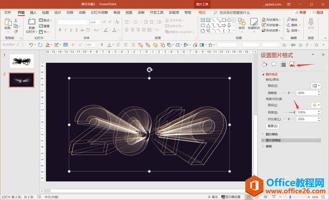Image resolution: width=329 pixels, height=200 pixels.
Task: Click the rotate handle above the picture
Action: tap(150, 70)
